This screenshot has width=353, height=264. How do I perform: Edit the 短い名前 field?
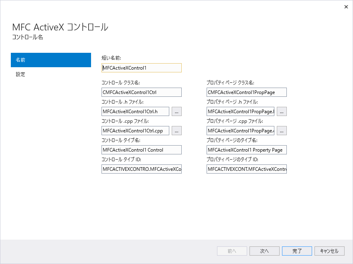(141, 68)
